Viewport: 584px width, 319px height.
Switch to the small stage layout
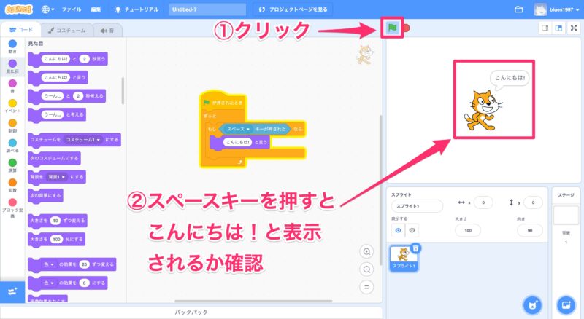point(544,28)
